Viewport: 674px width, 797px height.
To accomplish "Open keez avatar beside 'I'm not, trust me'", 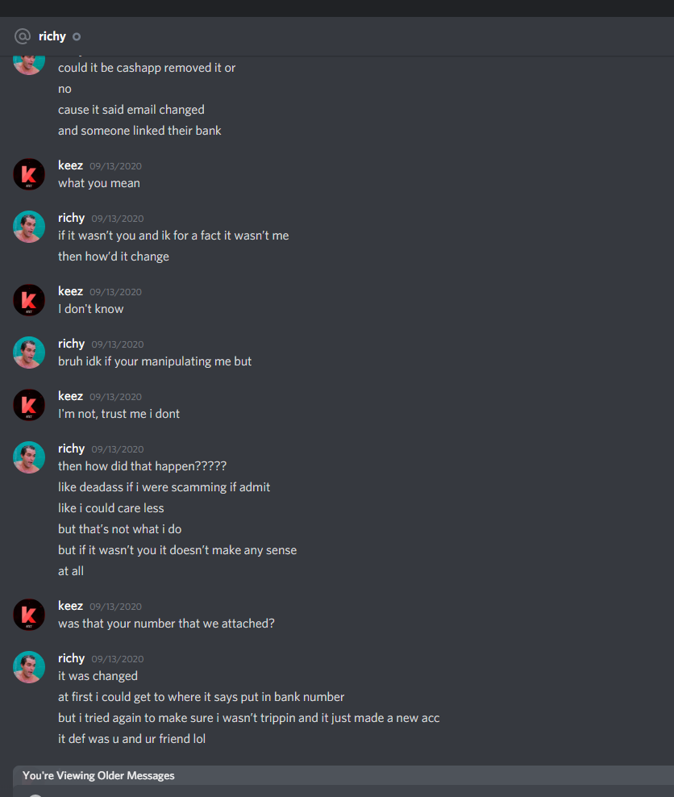I will click(x=29, y=405).
